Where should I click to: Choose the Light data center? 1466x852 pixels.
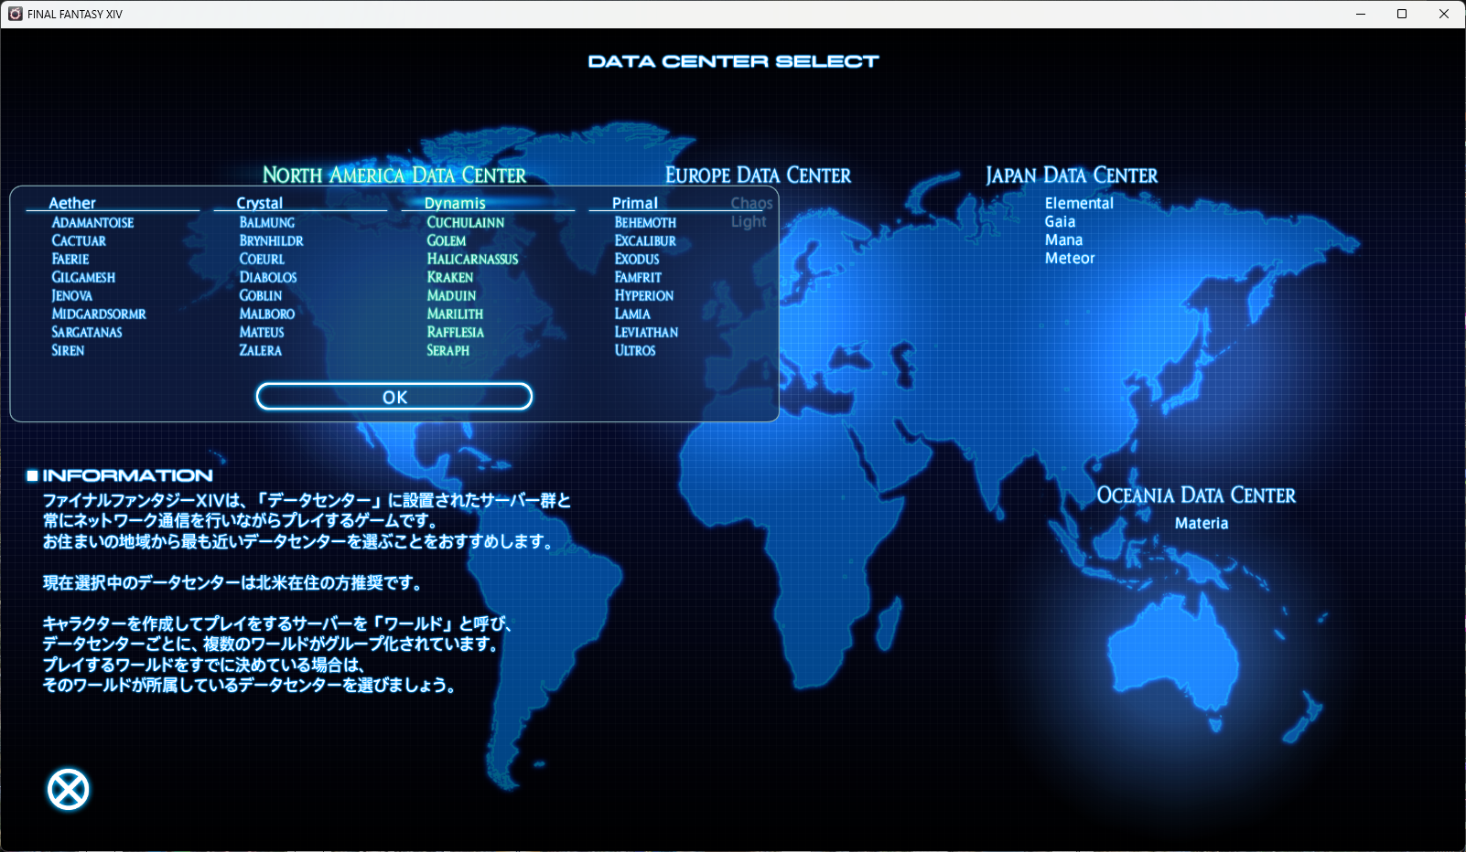[x=749, y=221]
